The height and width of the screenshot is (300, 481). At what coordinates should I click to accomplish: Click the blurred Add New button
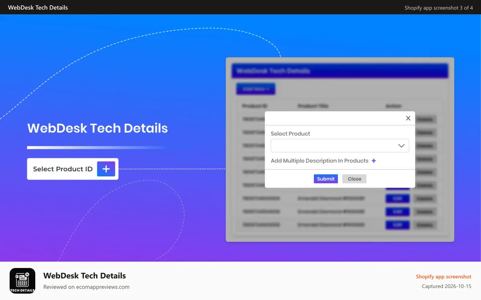click(x=256, y=89)
